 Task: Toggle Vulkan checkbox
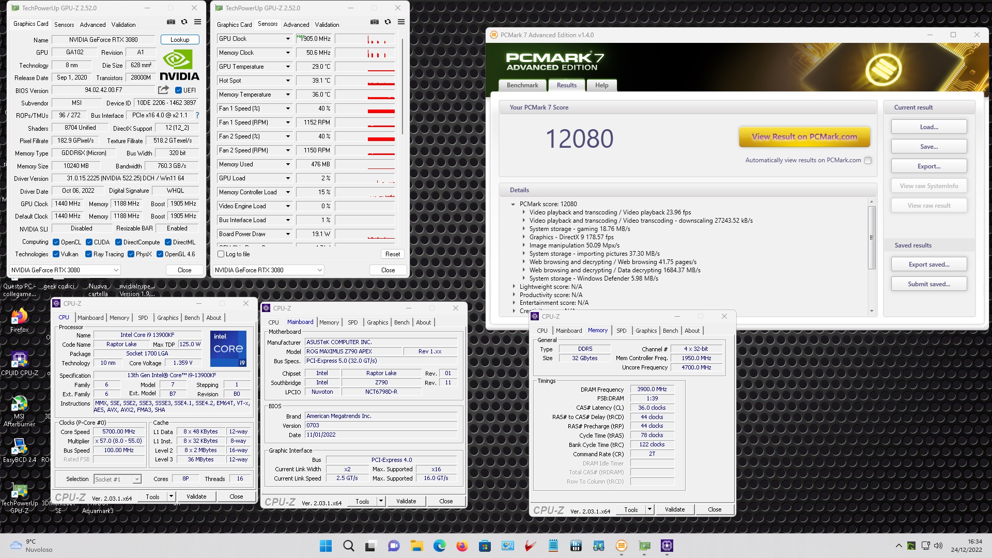click(x=56, y=254)
